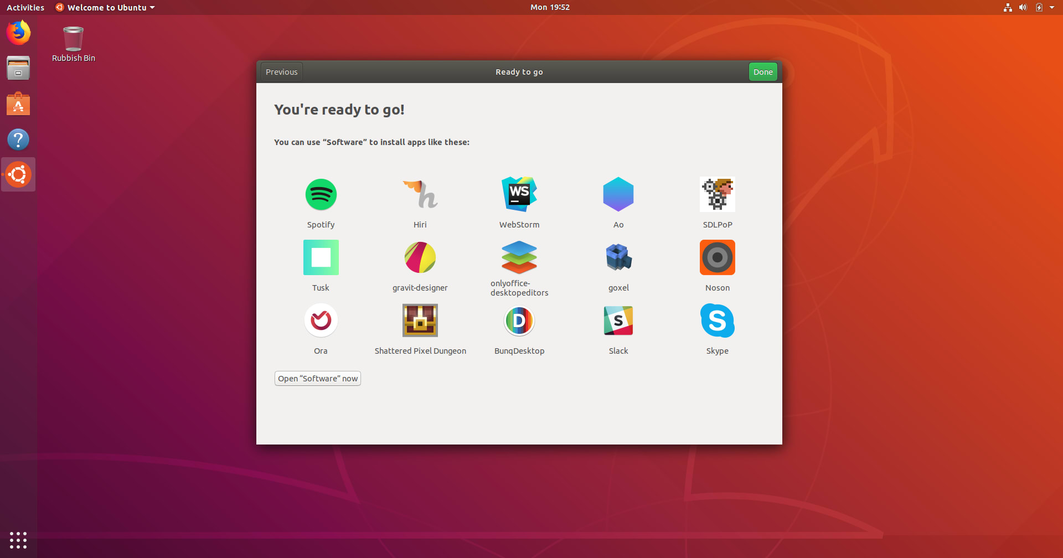Click the Spotify app icon
1063x558 pixels.
tap(321, 194)
